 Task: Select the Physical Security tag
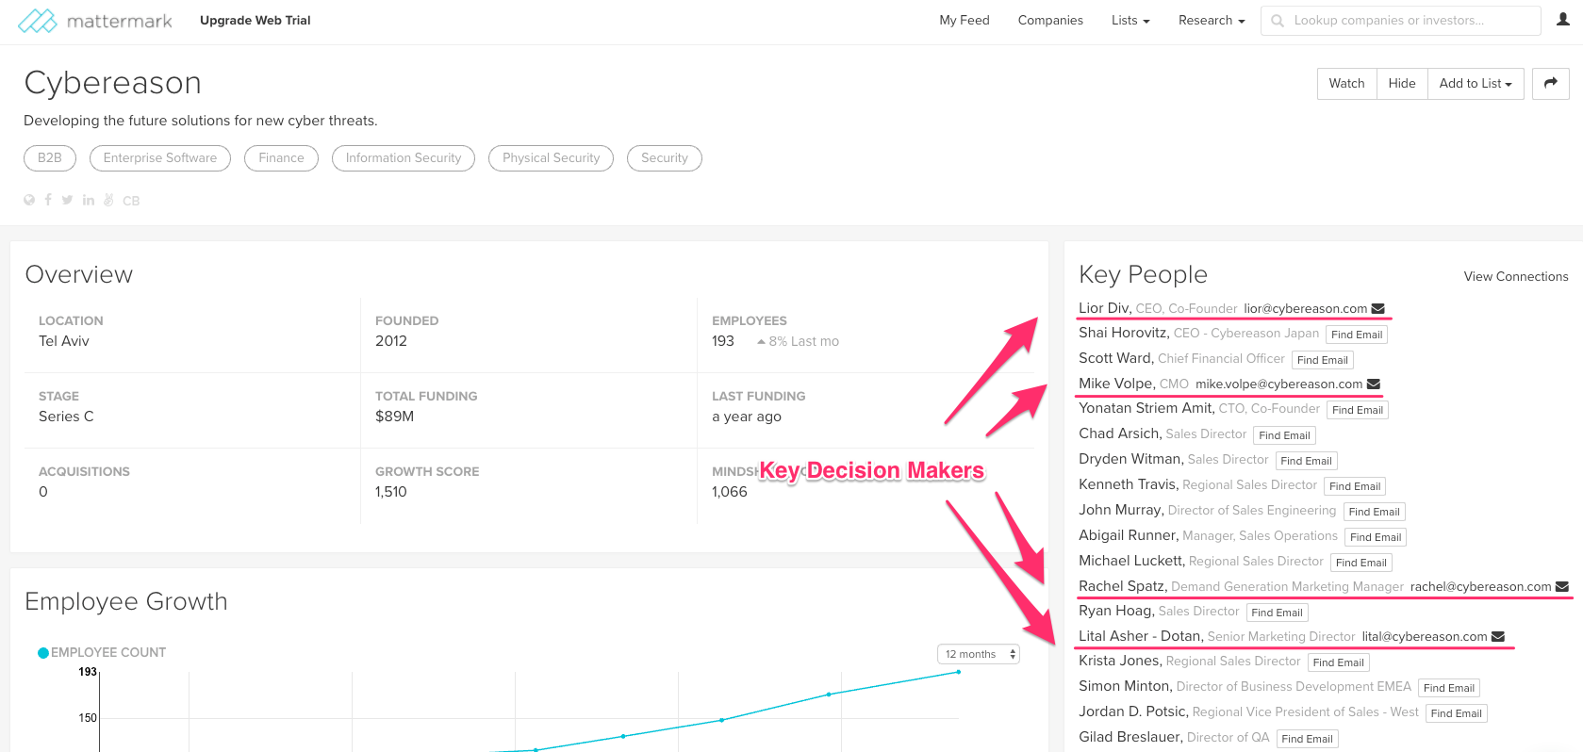(552, 158)
